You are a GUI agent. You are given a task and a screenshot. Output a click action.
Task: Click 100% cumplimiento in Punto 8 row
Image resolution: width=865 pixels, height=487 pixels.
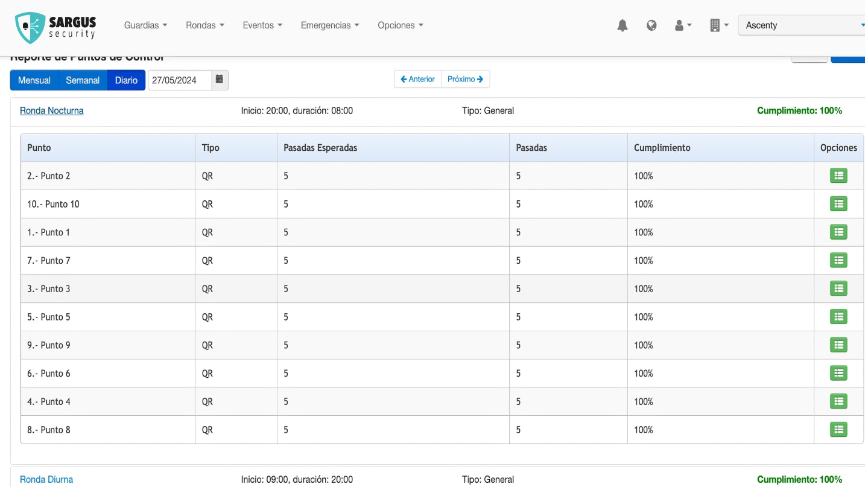(644, 430)
